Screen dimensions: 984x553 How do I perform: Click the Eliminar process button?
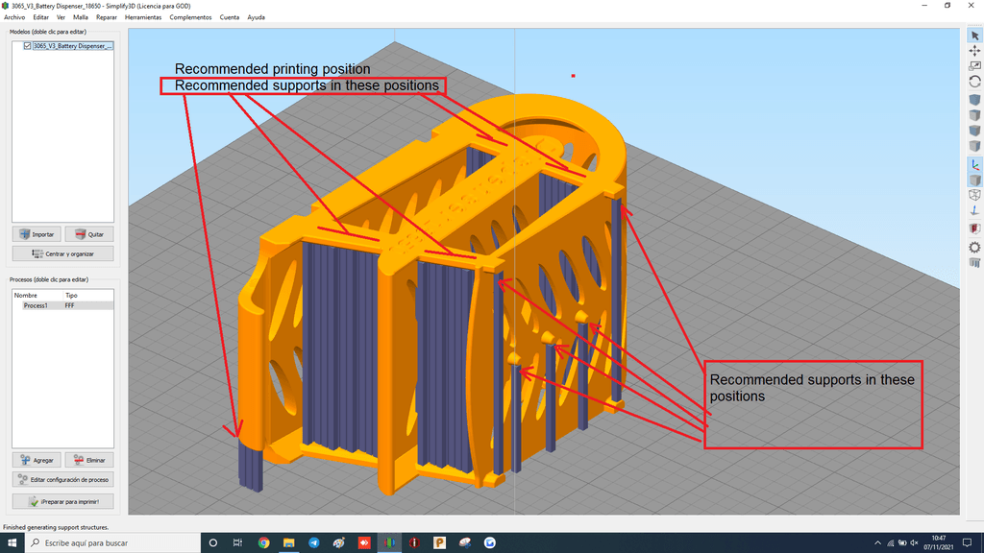point(89,460)
